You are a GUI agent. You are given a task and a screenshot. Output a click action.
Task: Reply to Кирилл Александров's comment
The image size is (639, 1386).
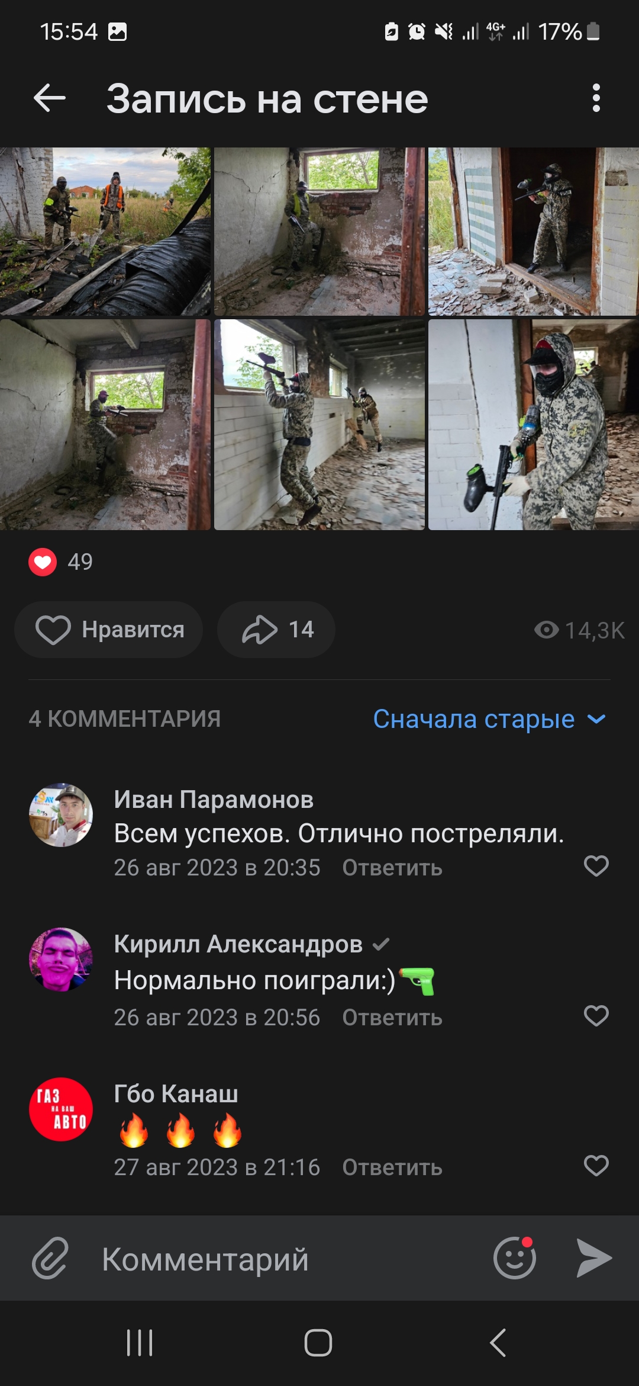[x=392, y=1018]
